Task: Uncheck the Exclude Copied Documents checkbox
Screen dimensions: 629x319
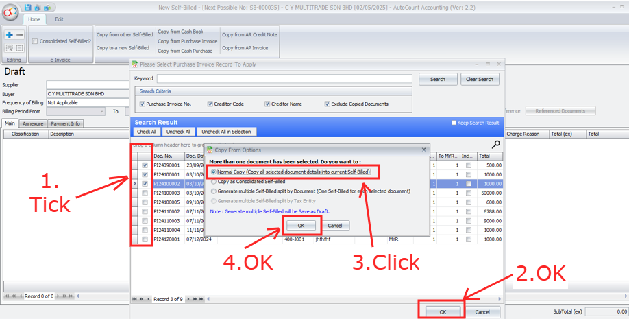Action: tap(328, 104)
